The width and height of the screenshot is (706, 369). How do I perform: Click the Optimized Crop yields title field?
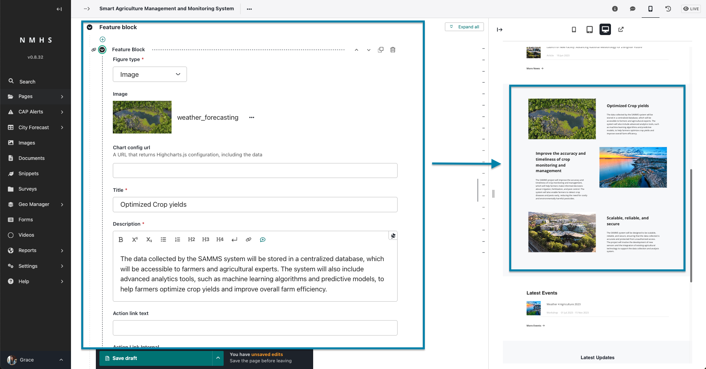[255, 204]
